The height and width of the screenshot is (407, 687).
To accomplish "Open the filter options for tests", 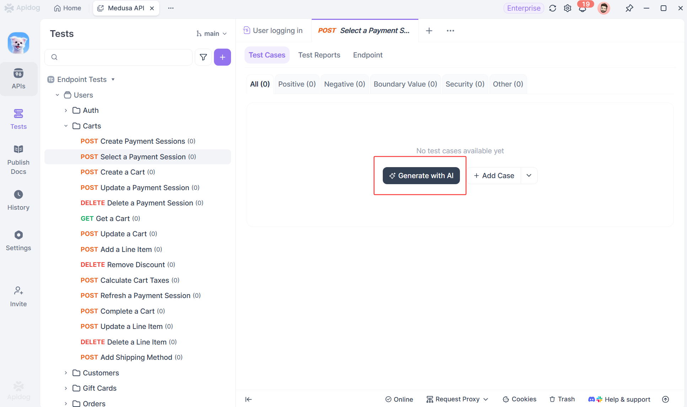I will point(203,57).
